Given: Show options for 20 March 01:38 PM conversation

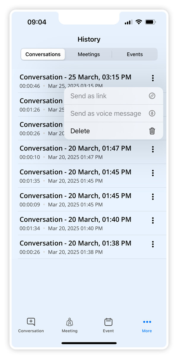Looking at the screenshot, I should coord(153,244).
